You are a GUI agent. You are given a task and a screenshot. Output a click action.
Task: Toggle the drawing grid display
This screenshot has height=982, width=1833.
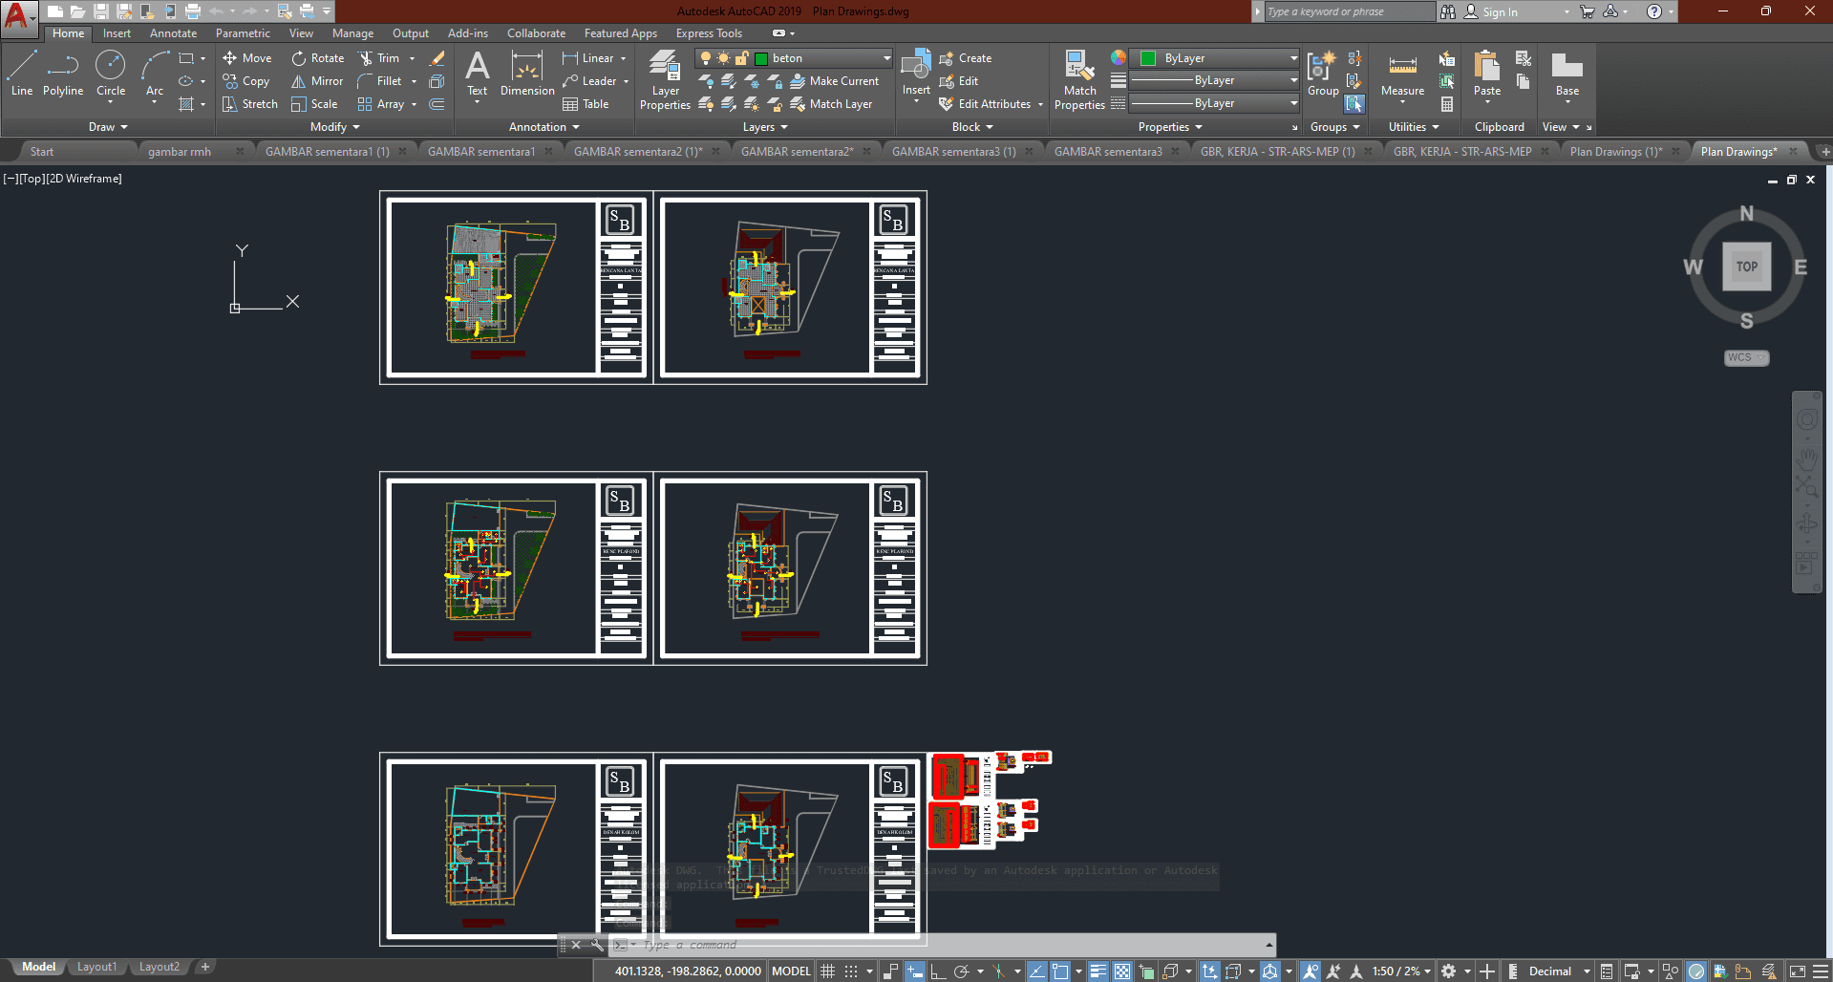pyautogui.click(x=828, y=971)
